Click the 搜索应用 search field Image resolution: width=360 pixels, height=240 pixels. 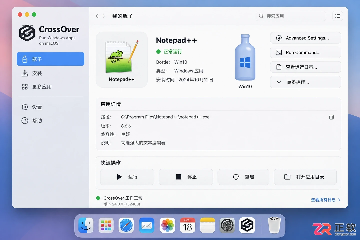[291, 16]
